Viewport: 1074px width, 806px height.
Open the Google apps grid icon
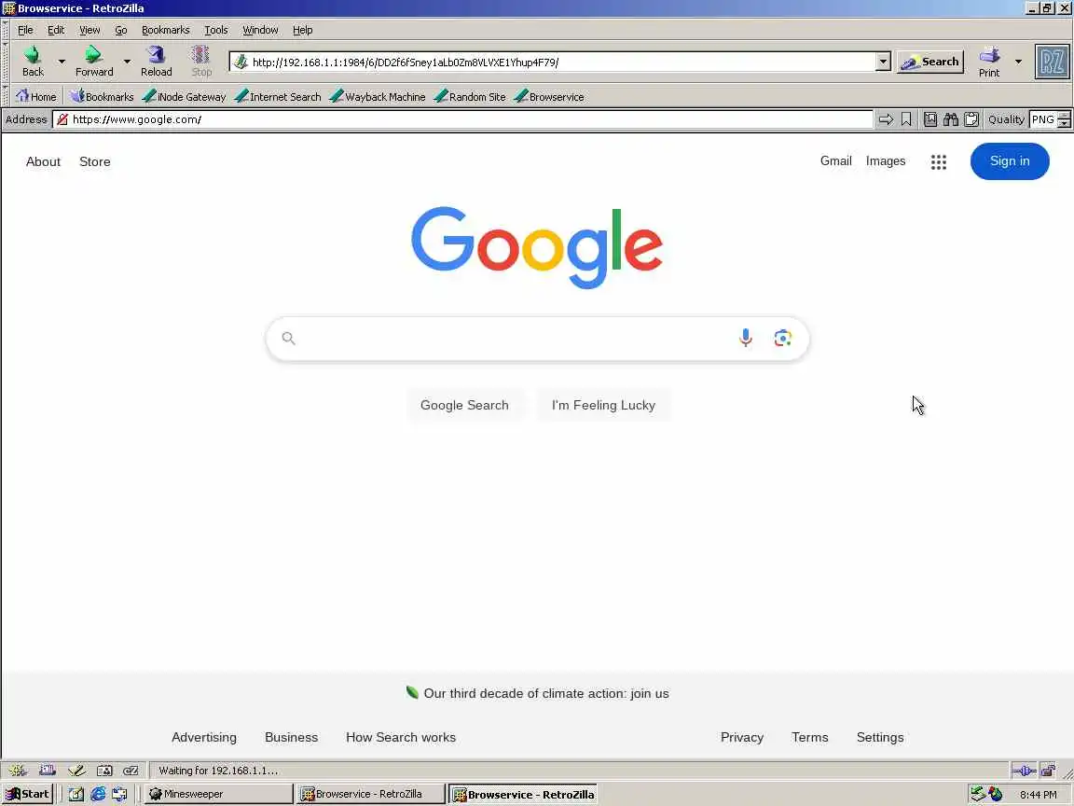[x=939, y=161]
